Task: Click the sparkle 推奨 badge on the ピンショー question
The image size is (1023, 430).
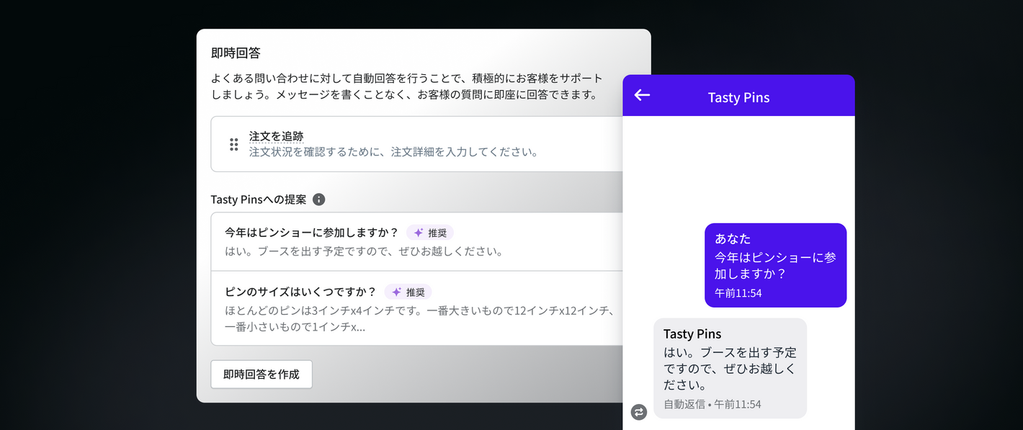Action: [430, 233]
